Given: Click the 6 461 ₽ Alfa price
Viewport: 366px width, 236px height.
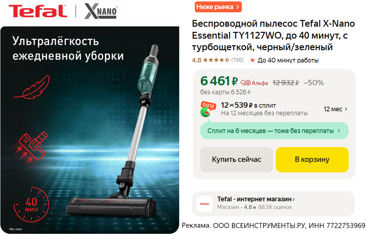Looking at the screenshot, I should click(219, 81).
